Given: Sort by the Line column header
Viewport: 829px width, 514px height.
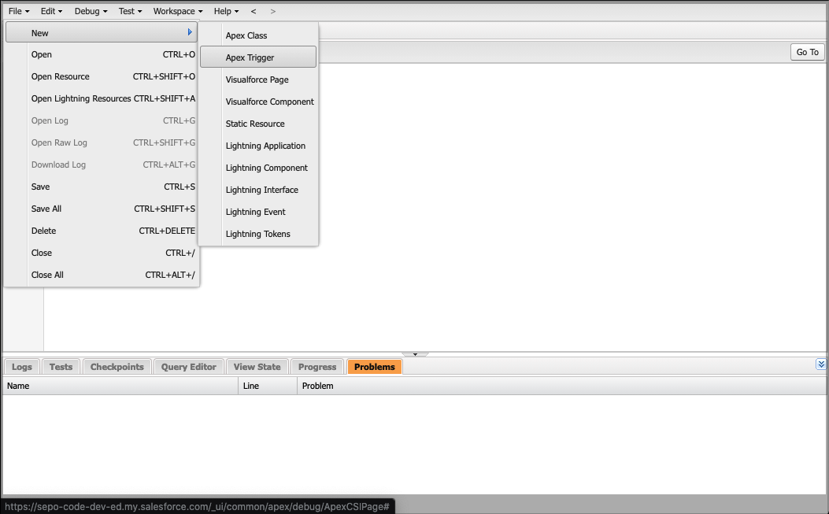Looking at the screenshot, I should [268, 386].
